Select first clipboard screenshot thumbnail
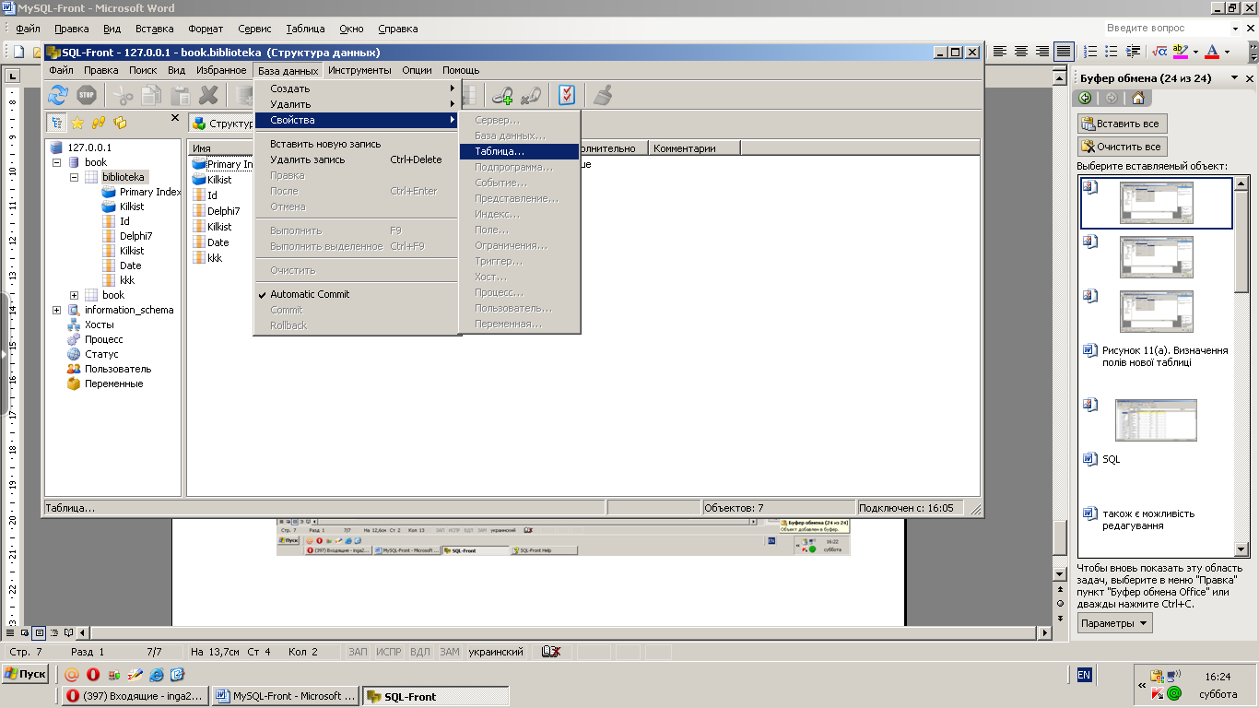1259x708 pixels. point(1157,203)
